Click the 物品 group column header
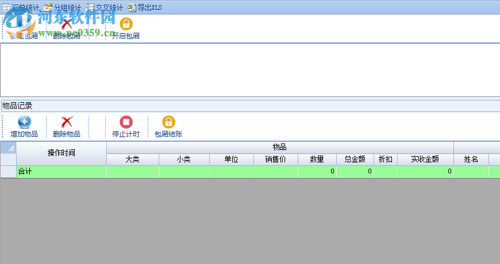The image size is (500, 264). [280, 147]
